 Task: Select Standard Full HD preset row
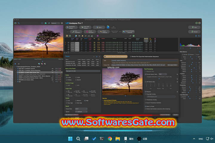(82, 62)
